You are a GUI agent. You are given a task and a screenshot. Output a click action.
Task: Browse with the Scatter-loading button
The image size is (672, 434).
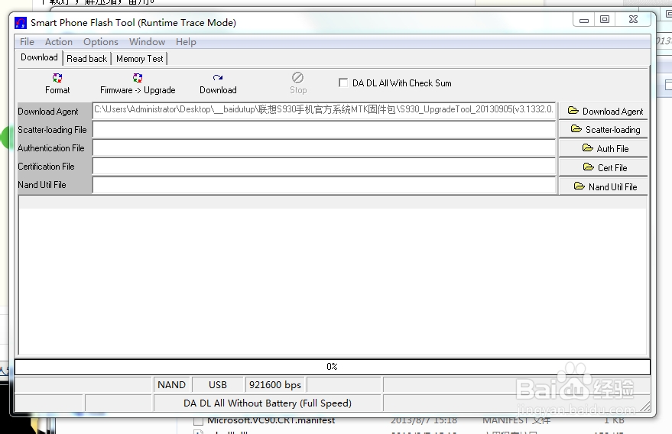(603, 129)
